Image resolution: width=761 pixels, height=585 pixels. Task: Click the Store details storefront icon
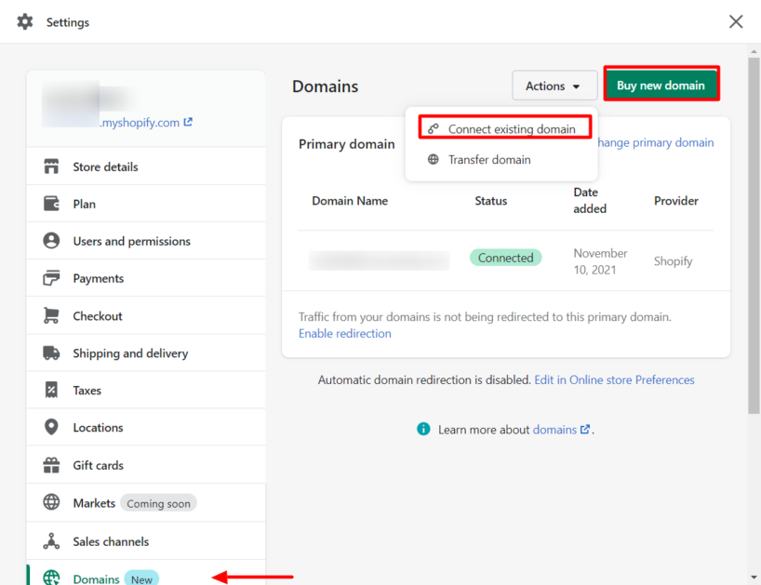coord(52,166)
